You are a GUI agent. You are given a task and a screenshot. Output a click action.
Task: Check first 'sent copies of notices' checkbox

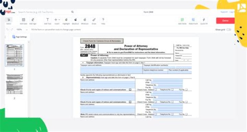(130, 90)
